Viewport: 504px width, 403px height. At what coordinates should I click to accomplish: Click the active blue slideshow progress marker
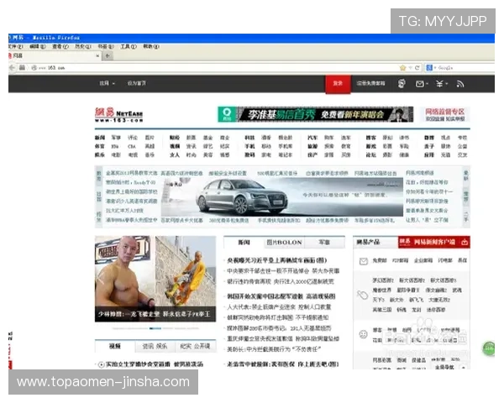155,328
